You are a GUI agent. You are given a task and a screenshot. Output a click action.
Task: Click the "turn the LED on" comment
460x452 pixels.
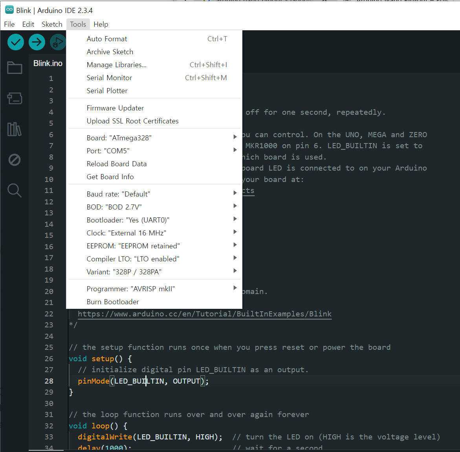click(x=336, y=437)
